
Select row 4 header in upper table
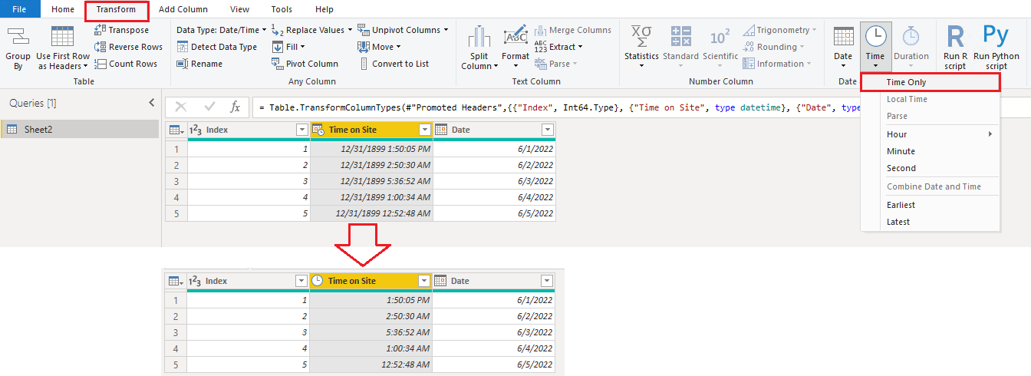[x=176, y=196]
